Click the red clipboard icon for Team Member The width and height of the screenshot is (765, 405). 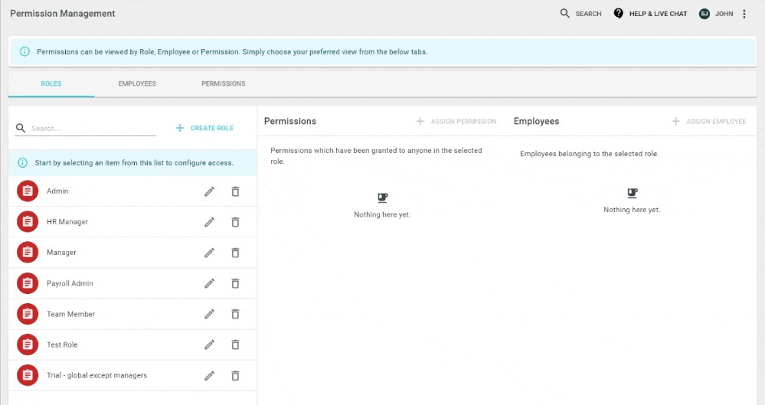click(x=28, y=314)
